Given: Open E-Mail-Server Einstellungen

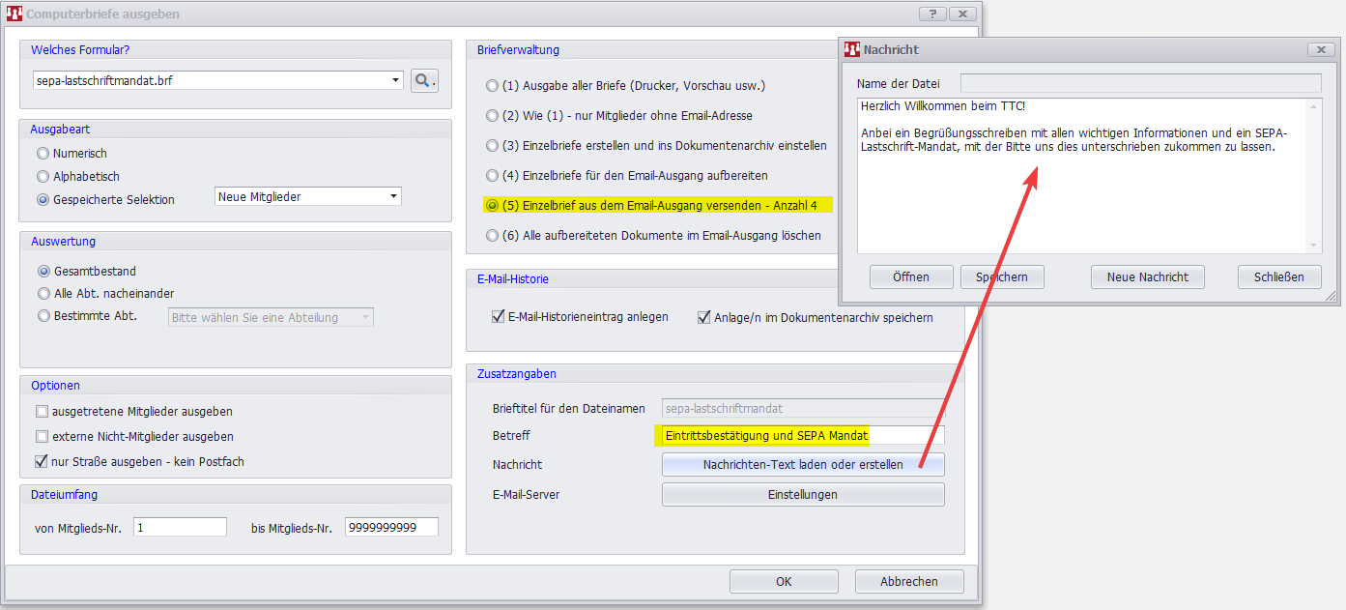Looking at the screenshot, I should [x=802, y=495].
